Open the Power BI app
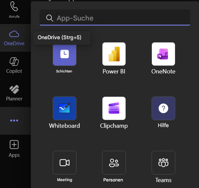This screenshot has width=199, height=188. point(114,54)
